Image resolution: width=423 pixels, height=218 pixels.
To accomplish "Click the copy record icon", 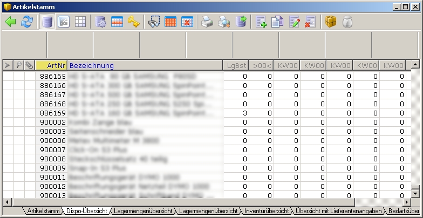I will click(277, 22).
